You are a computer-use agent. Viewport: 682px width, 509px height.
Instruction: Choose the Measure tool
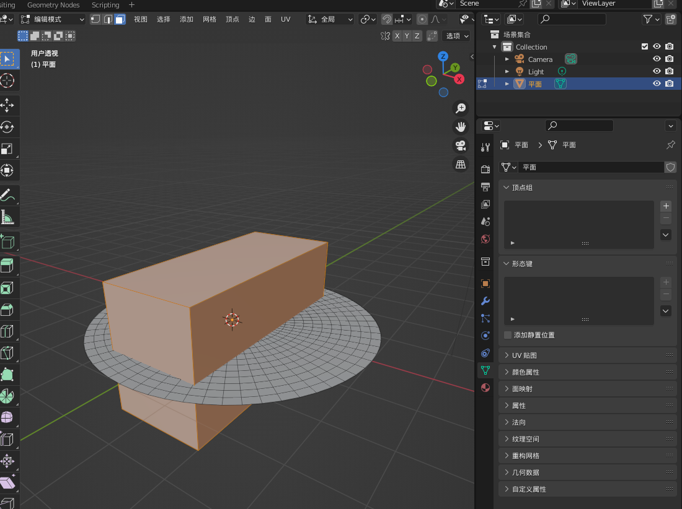pos(8,217)
